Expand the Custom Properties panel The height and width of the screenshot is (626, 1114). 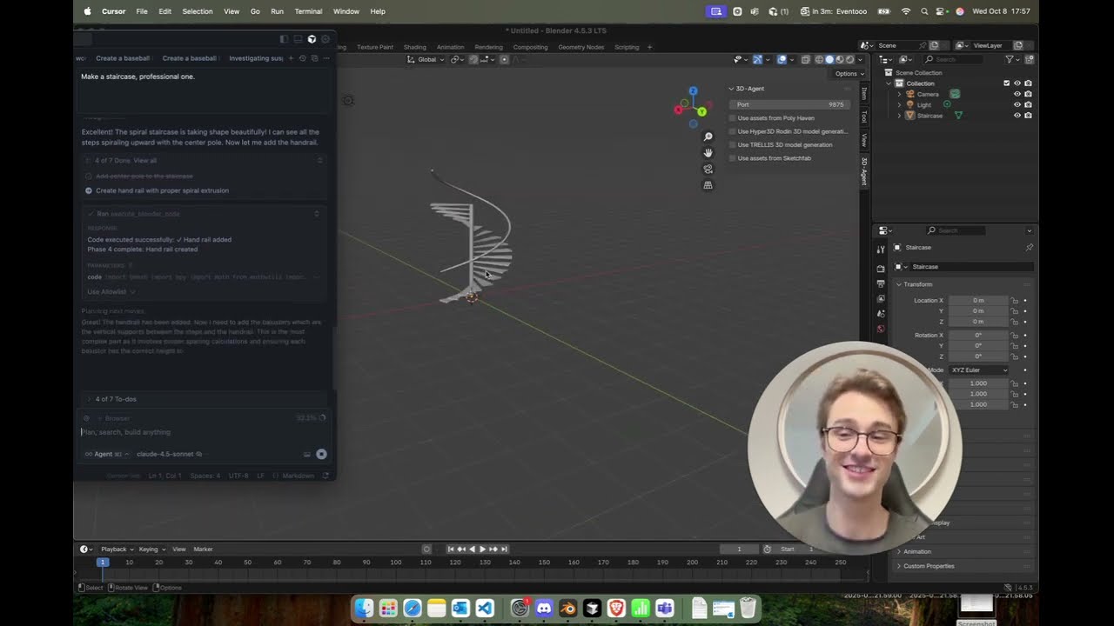(x=899, y=566)
